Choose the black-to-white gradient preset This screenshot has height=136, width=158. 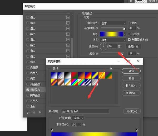click(x=67, y=76)
